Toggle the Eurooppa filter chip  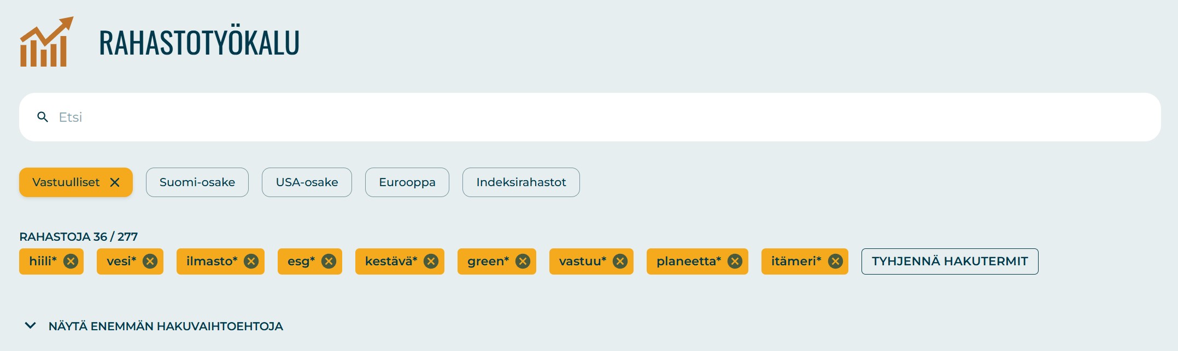click(407, 182)
